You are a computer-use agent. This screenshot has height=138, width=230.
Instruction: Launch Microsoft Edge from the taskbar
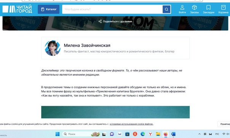coord(142,134)
